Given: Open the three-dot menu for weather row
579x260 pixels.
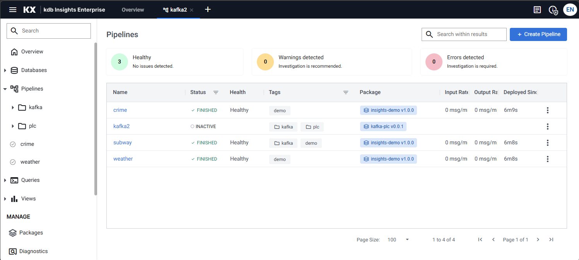Looking at the screenshot, I should click(548, 159).
